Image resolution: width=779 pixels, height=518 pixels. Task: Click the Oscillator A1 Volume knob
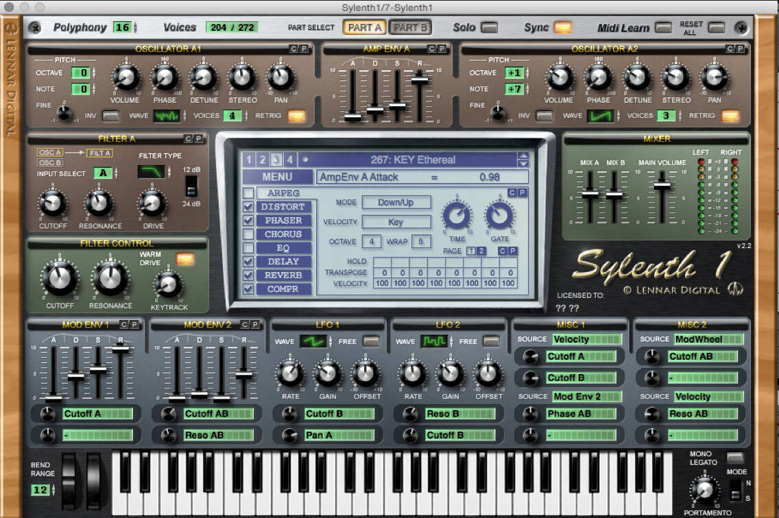click(126, 78)
